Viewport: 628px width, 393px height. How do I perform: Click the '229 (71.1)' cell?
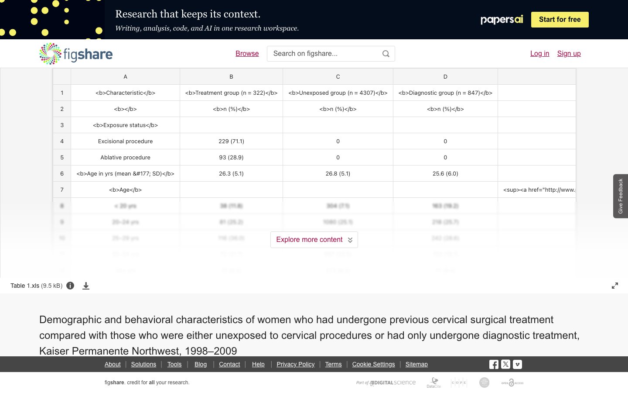pyautogui.click(x=232, y=141)
